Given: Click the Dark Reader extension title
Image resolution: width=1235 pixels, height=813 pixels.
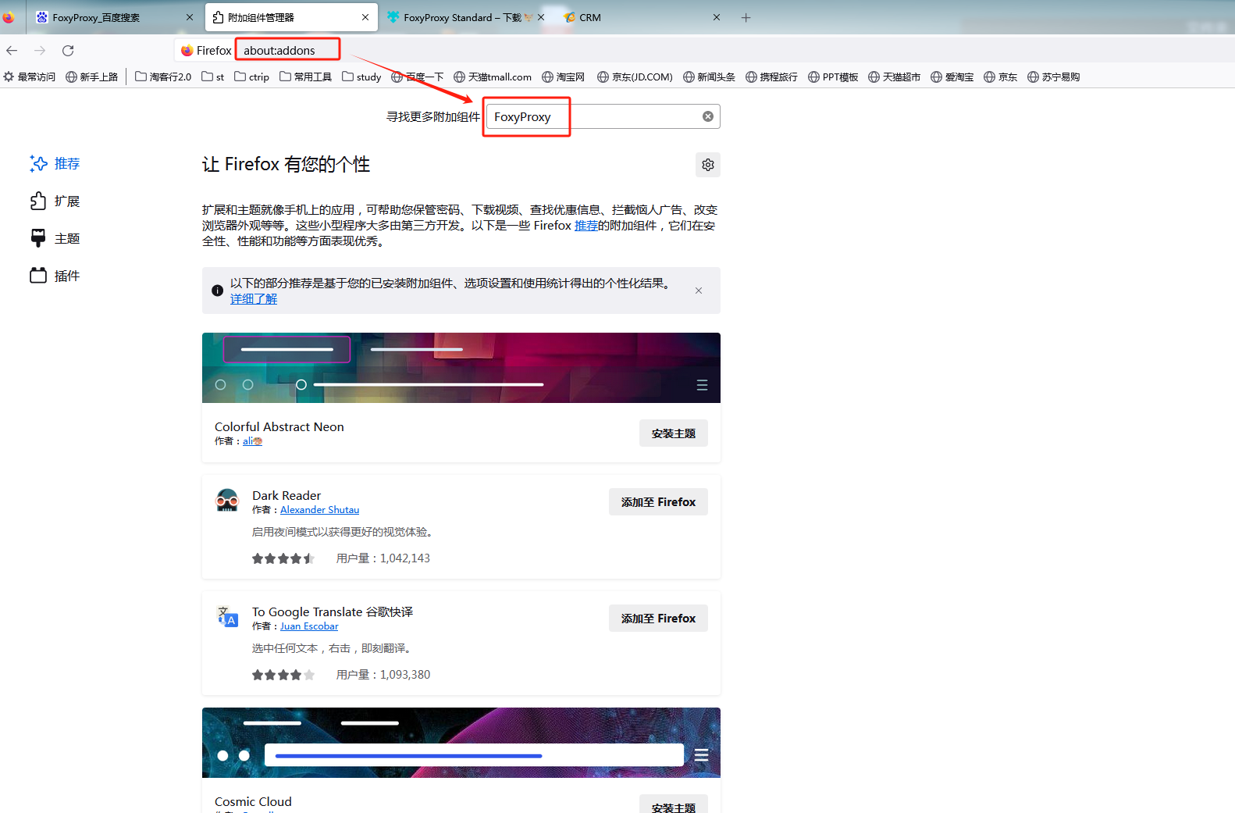Looking at the screenshot, I should point(287,496).
